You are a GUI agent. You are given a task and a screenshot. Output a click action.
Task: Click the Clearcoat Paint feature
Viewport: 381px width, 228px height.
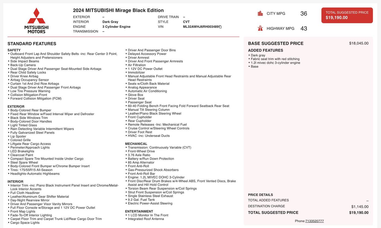click(x=21, y=155)
